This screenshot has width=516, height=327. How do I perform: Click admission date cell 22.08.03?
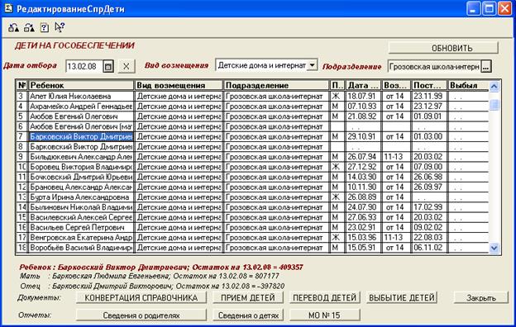pos(429,238)
